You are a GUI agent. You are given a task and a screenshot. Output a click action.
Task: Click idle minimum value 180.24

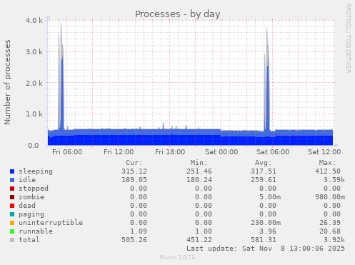click(199, 180)
